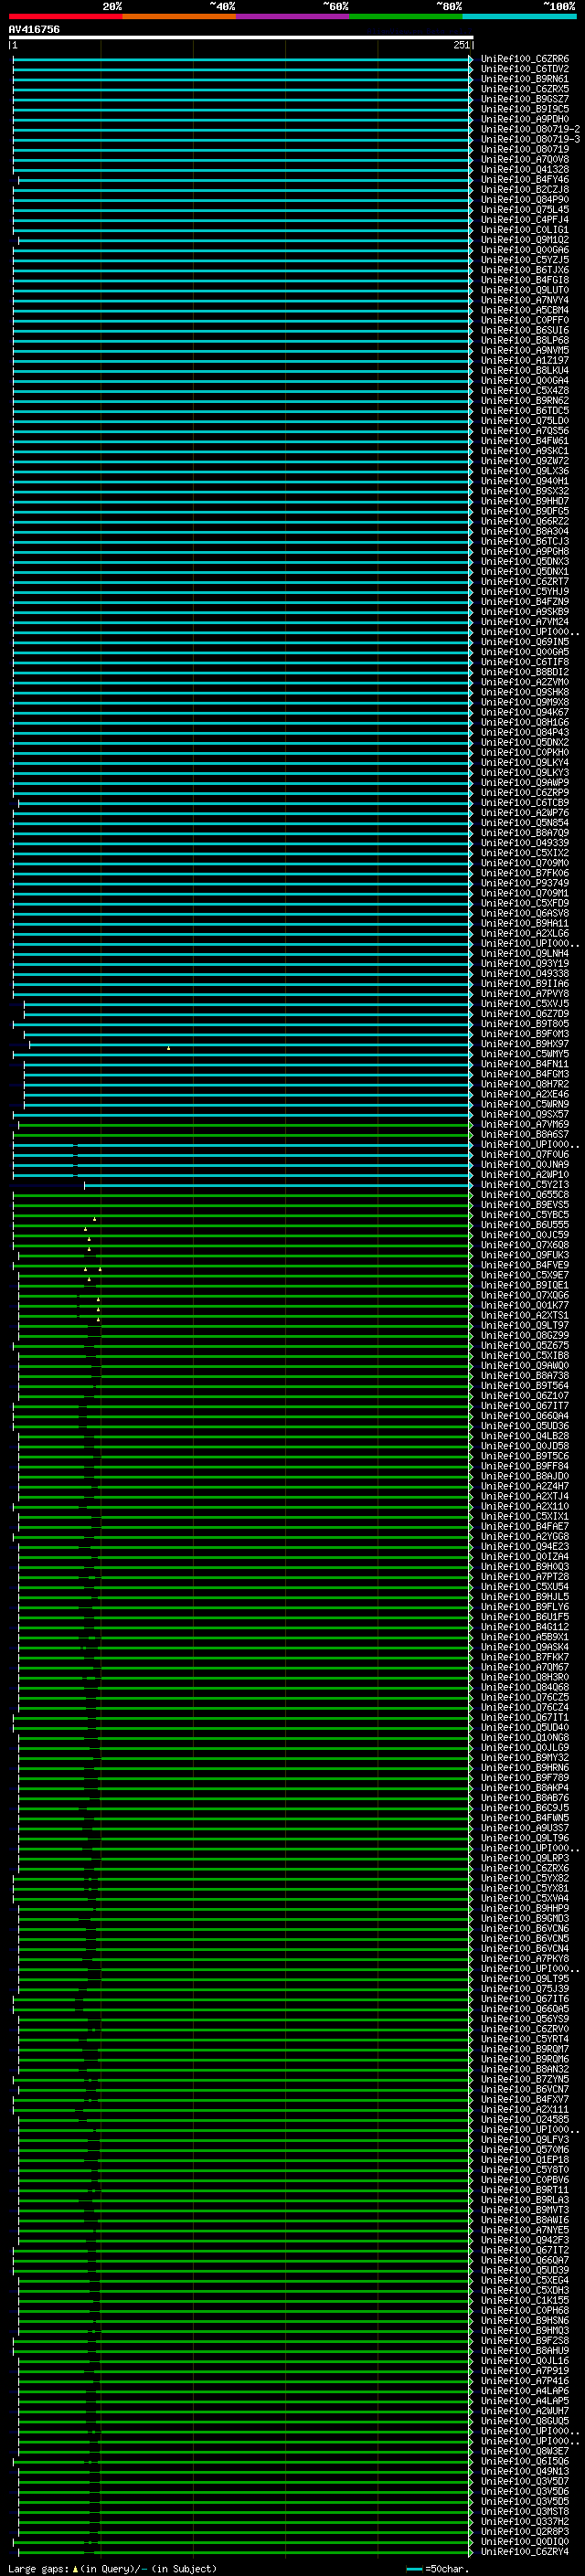Open hit UniRef100_Q9SX57
The image size is (585, 2576).
click(x=525, y=1114)
